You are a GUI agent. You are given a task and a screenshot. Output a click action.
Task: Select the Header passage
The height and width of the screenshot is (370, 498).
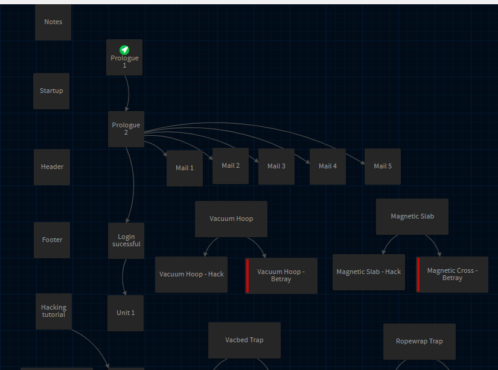tap(52, 167)
